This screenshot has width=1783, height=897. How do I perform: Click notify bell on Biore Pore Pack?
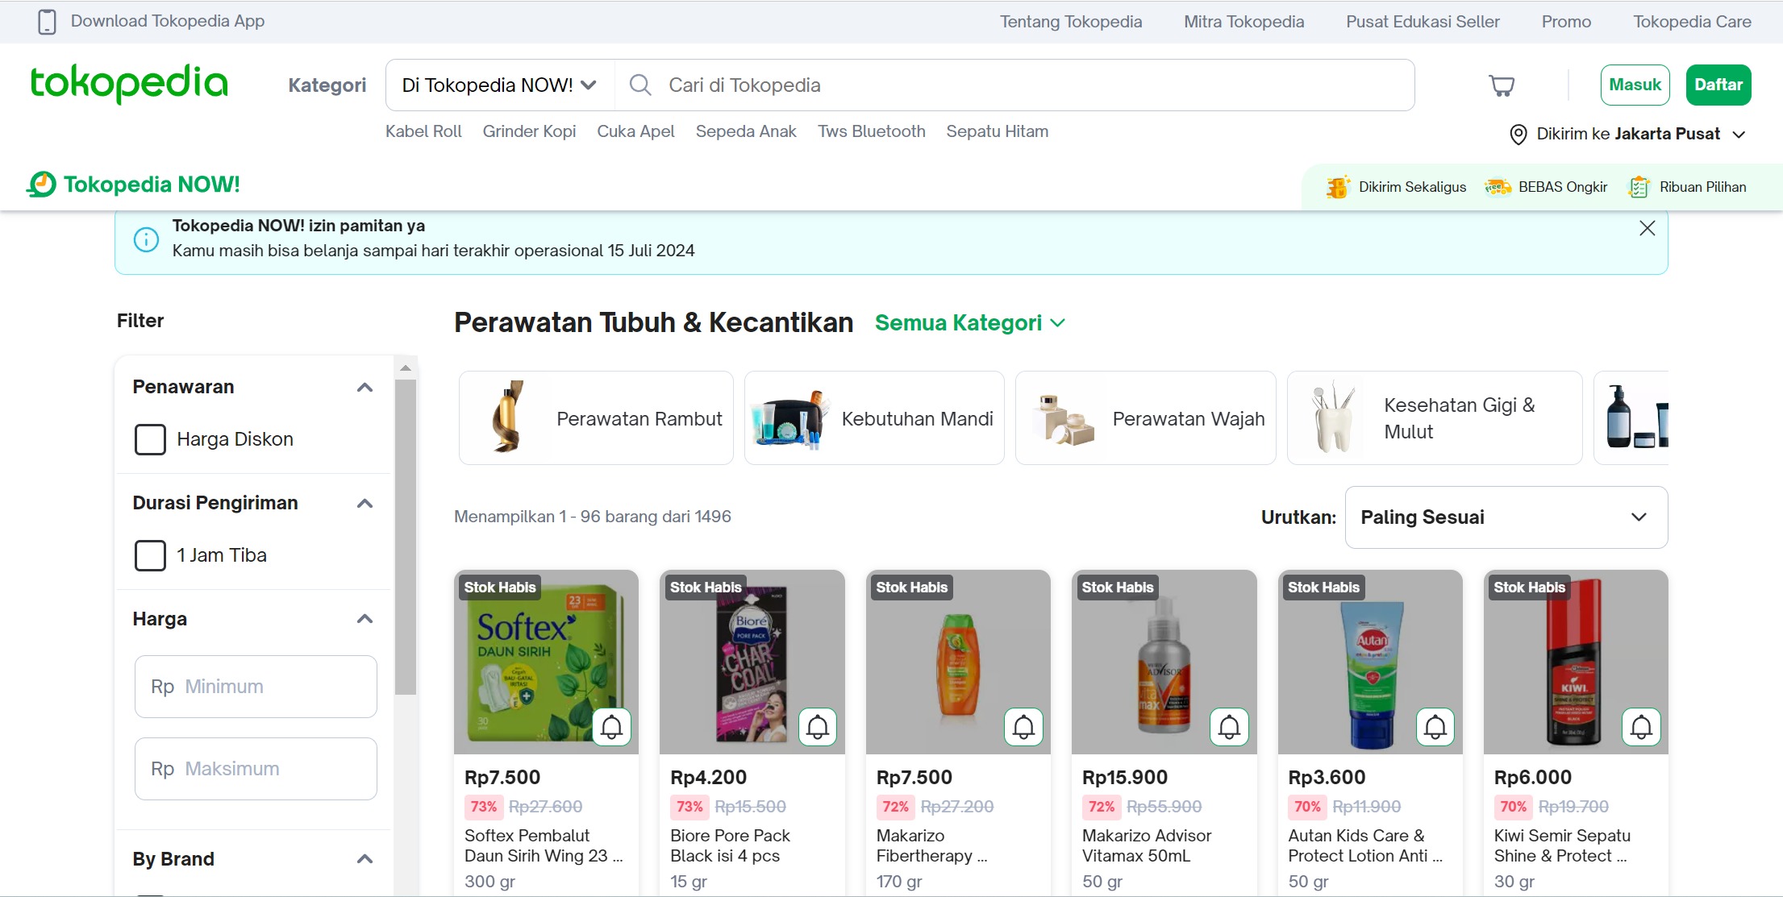[818, 727]
